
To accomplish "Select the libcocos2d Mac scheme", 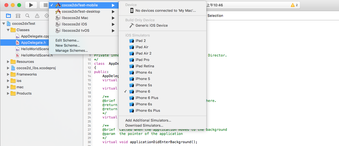I will 84,18.
